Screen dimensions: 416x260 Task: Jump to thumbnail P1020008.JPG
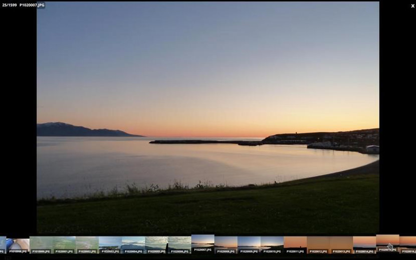coord(226,245)
